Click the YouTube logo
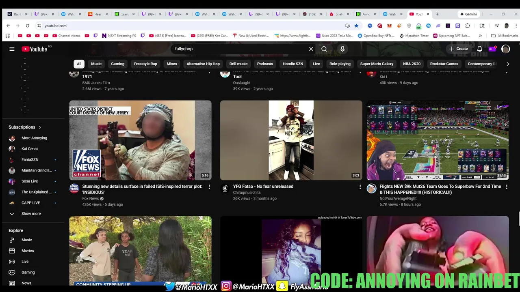This screenshot has width=520, height=292. pos(35,49)
